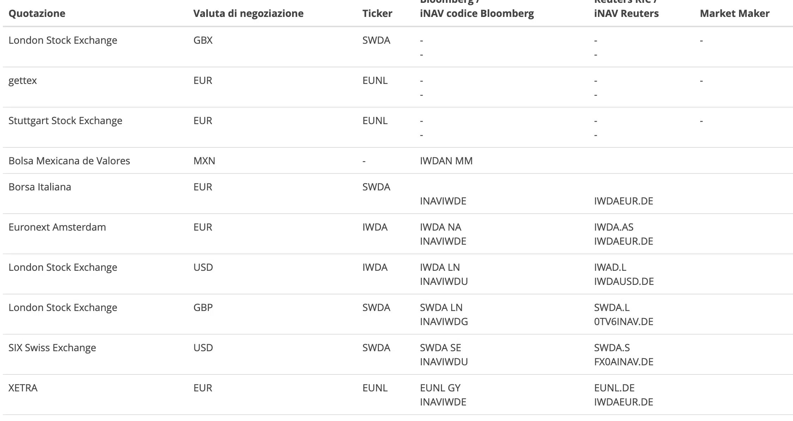This screenshot has height=421, width=793.
Task: Select the FX0AINAV.DE code
Action: 623,362
